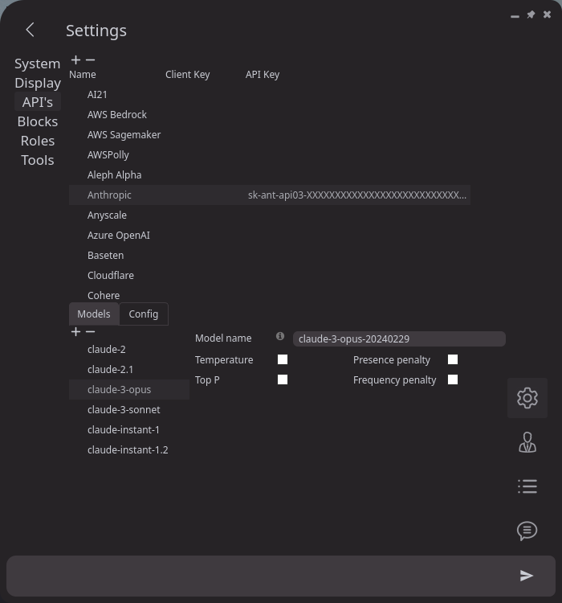Click the minus icon above API list
Screen dimensions: 562x603
90,59
